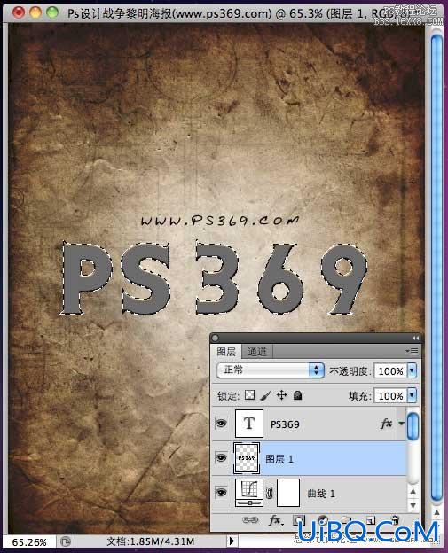448x553 pixels.
Task: Click the add layer mask icon
Action: (299, 520)
